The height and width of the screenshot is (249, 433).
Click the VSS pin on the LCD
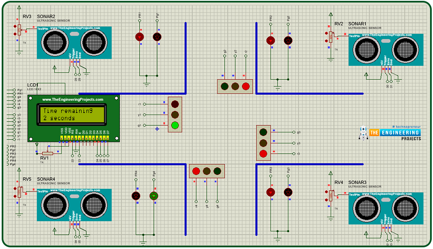pos(62,137)
